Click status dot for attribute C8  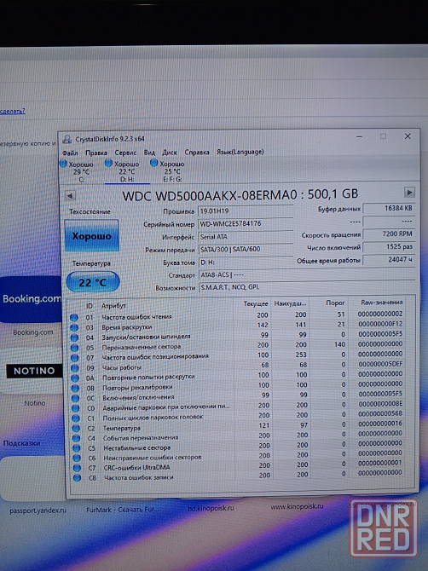tap(77, 478)
